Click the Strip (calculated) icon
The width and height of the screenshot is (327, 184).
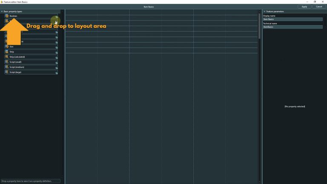coord(7,57)
